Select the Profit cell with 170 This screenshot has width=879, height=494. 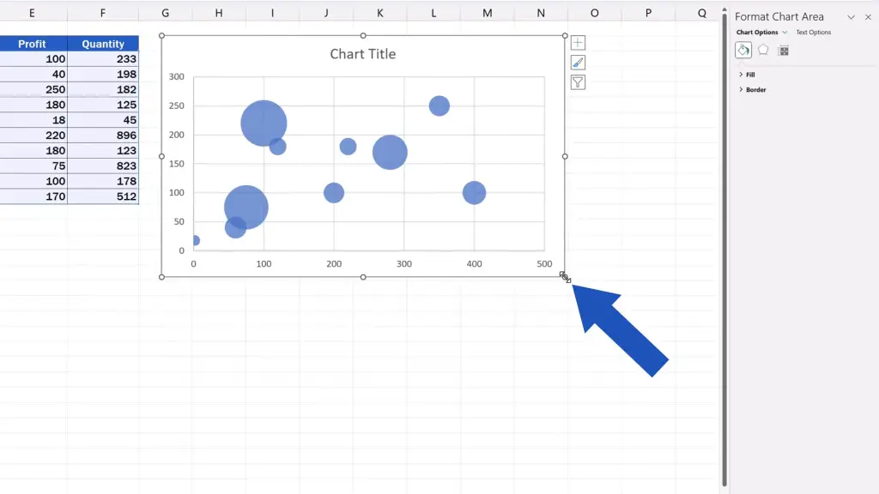pos(33,196)
